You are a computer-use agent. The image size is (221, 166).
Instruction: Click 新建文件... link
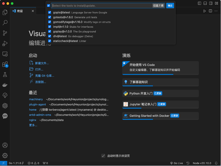point(42,63)
